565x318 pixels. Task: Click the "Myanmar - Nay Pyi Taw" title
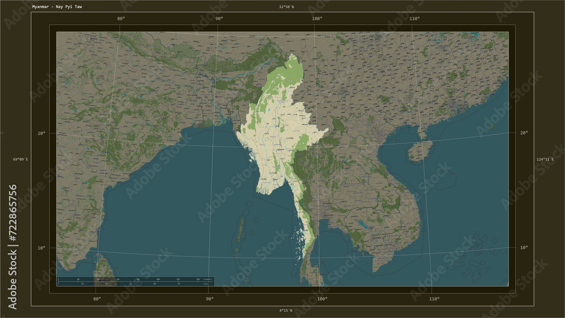pyautogui.click(x=57, y=7)
